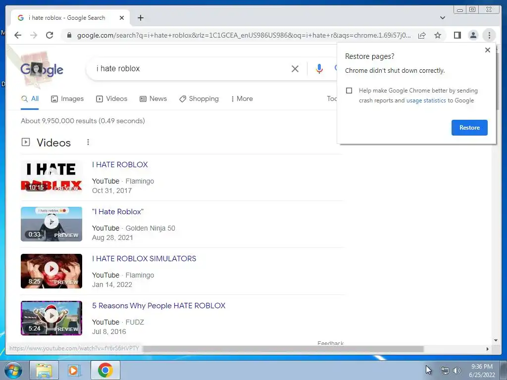Click the blue Restore button
This screenshot has width=507, height=380.
pyautogui.click(x=469, y=128)
